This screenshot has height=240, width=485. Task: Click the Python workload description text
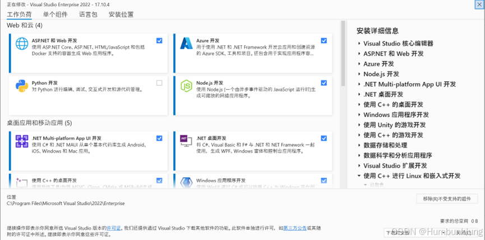87,90
